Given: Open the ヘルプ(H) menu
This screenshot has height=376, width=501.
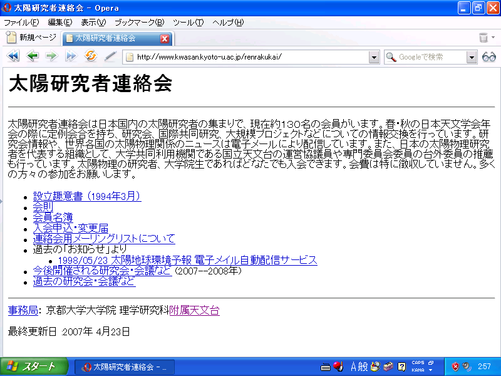Looking at the screenshot, I should (x=228, y=23).
